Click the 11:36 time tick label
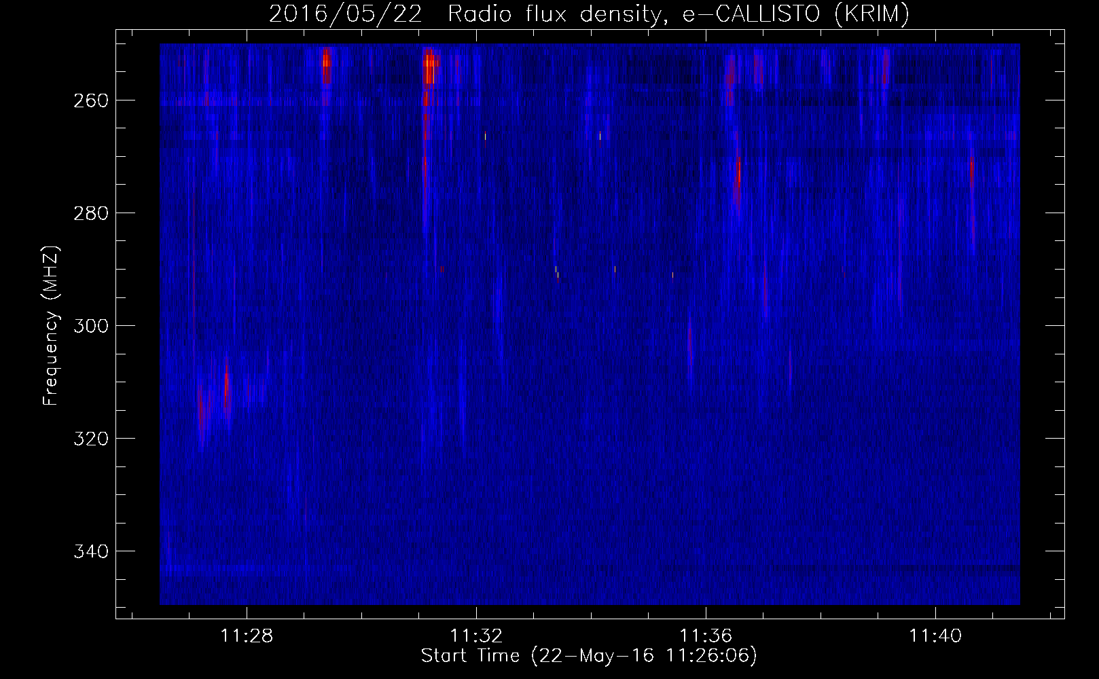The width and height of the screenshot is (1099, 679). tap(706, 636)
